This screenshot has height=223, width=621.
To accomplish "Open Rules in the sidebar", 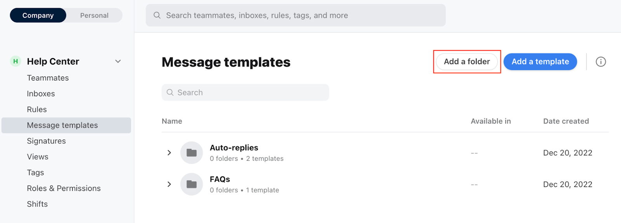I will [x=37, y=109].
